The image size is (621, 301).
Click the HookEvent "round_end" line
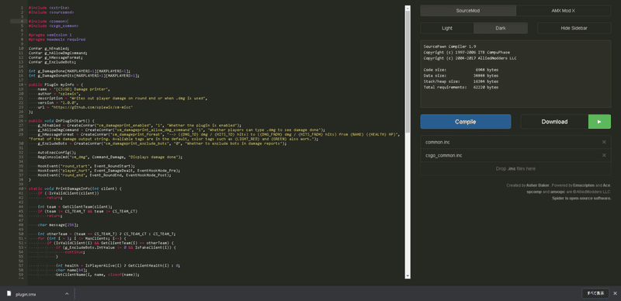104,175
